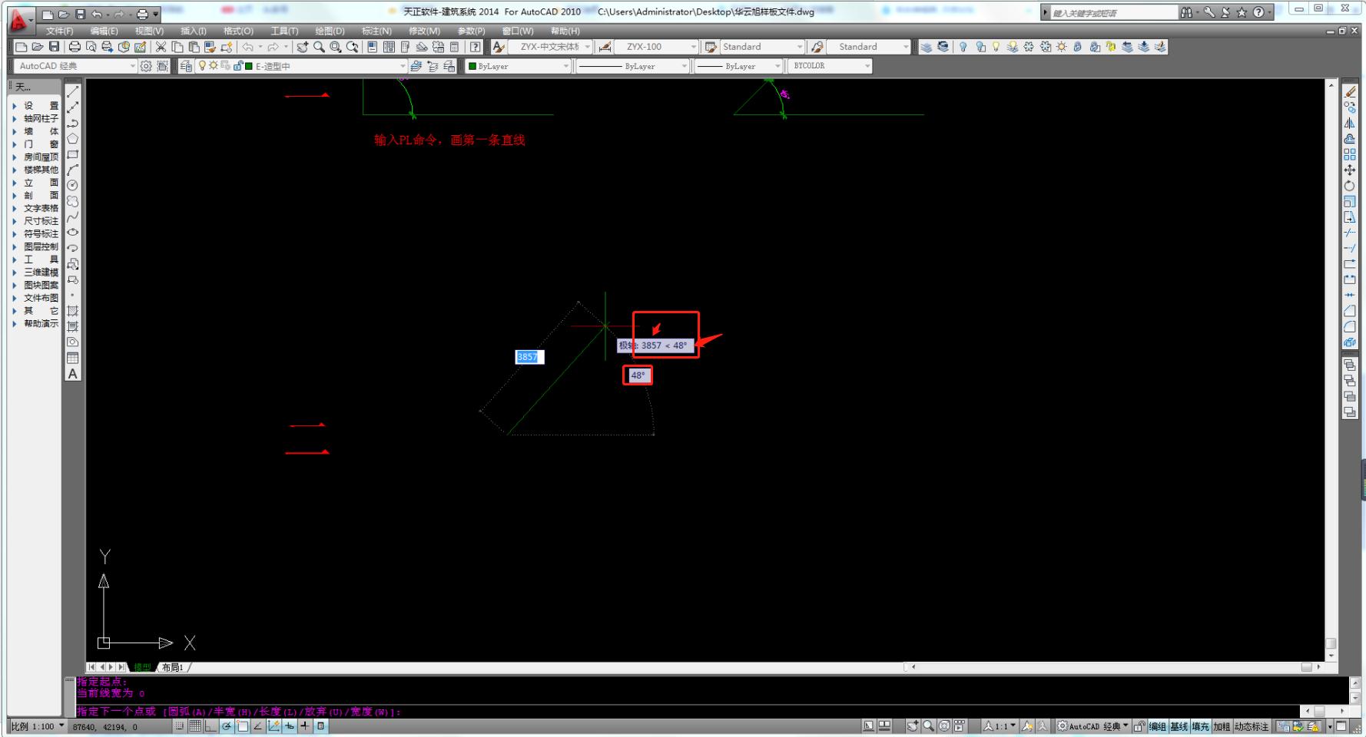Expand the 尺寸标注 menu in sidebar
The width and height of the screenshot is (1366, 737).
click(x=40, y=221)
